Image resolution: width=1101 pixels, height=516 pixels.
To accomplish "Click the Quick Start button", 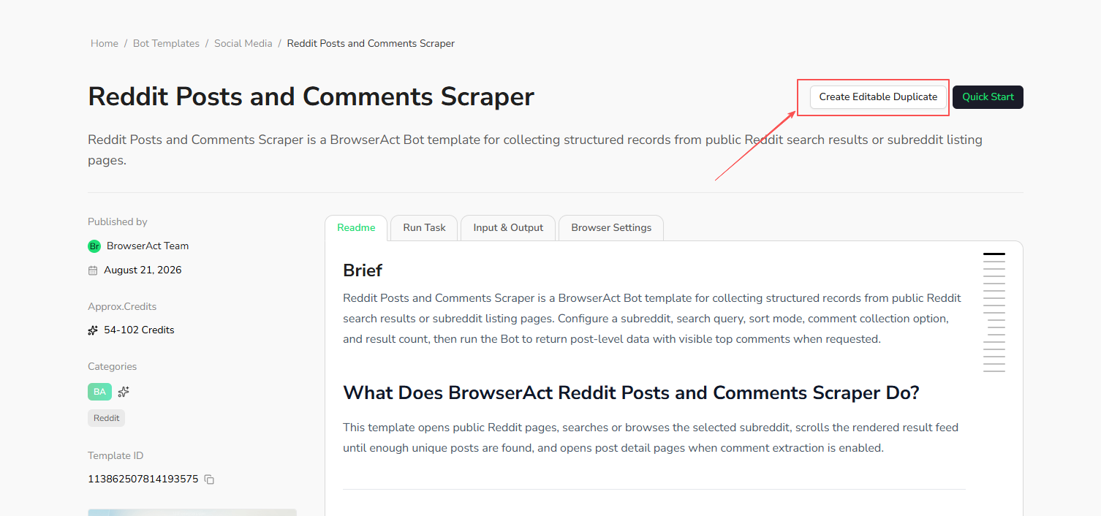I will tap(988, 97).
